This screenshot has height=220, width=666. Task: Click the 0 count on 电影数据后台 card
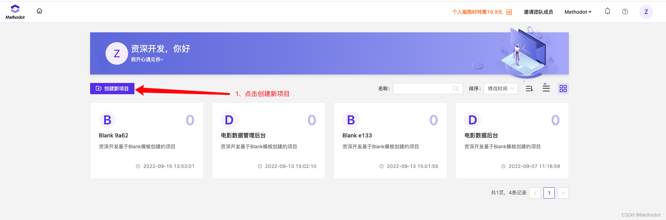(555, 120)
